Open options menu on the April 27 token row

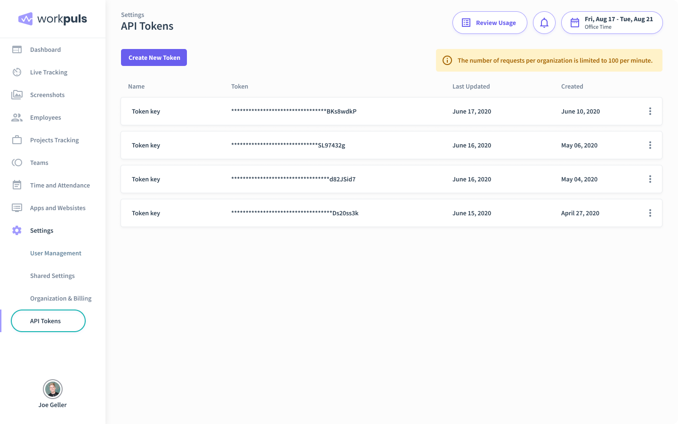click(x=650, y=213)
